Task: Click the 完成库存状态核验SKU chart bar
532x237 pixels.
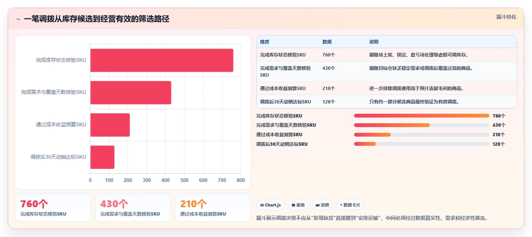Action: tap(162, 60)
